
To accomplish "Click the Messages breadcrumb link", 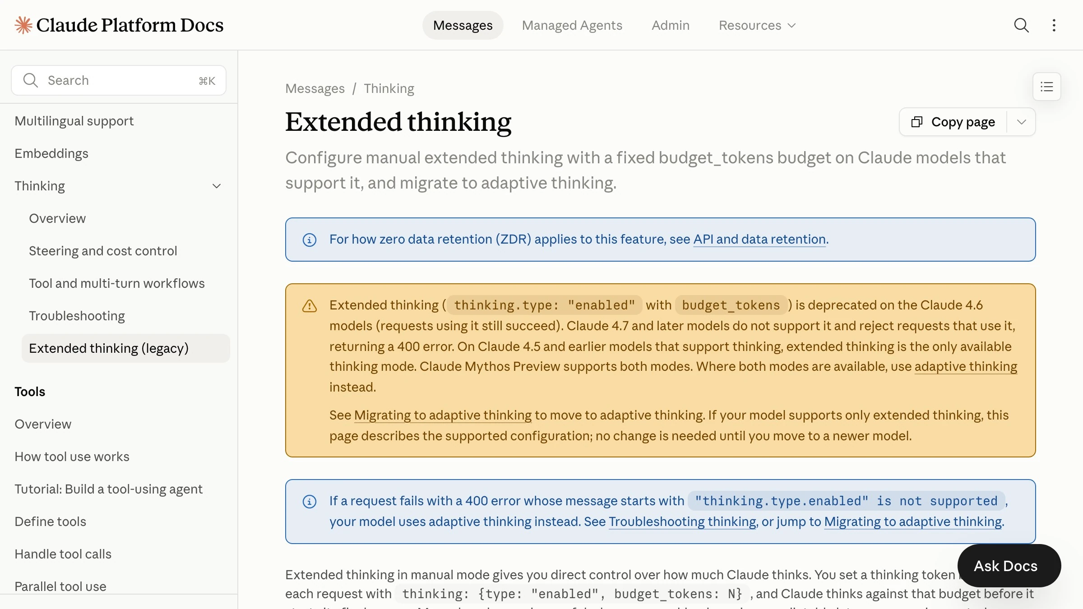I will pyautogui.click(x=315, y=88).
